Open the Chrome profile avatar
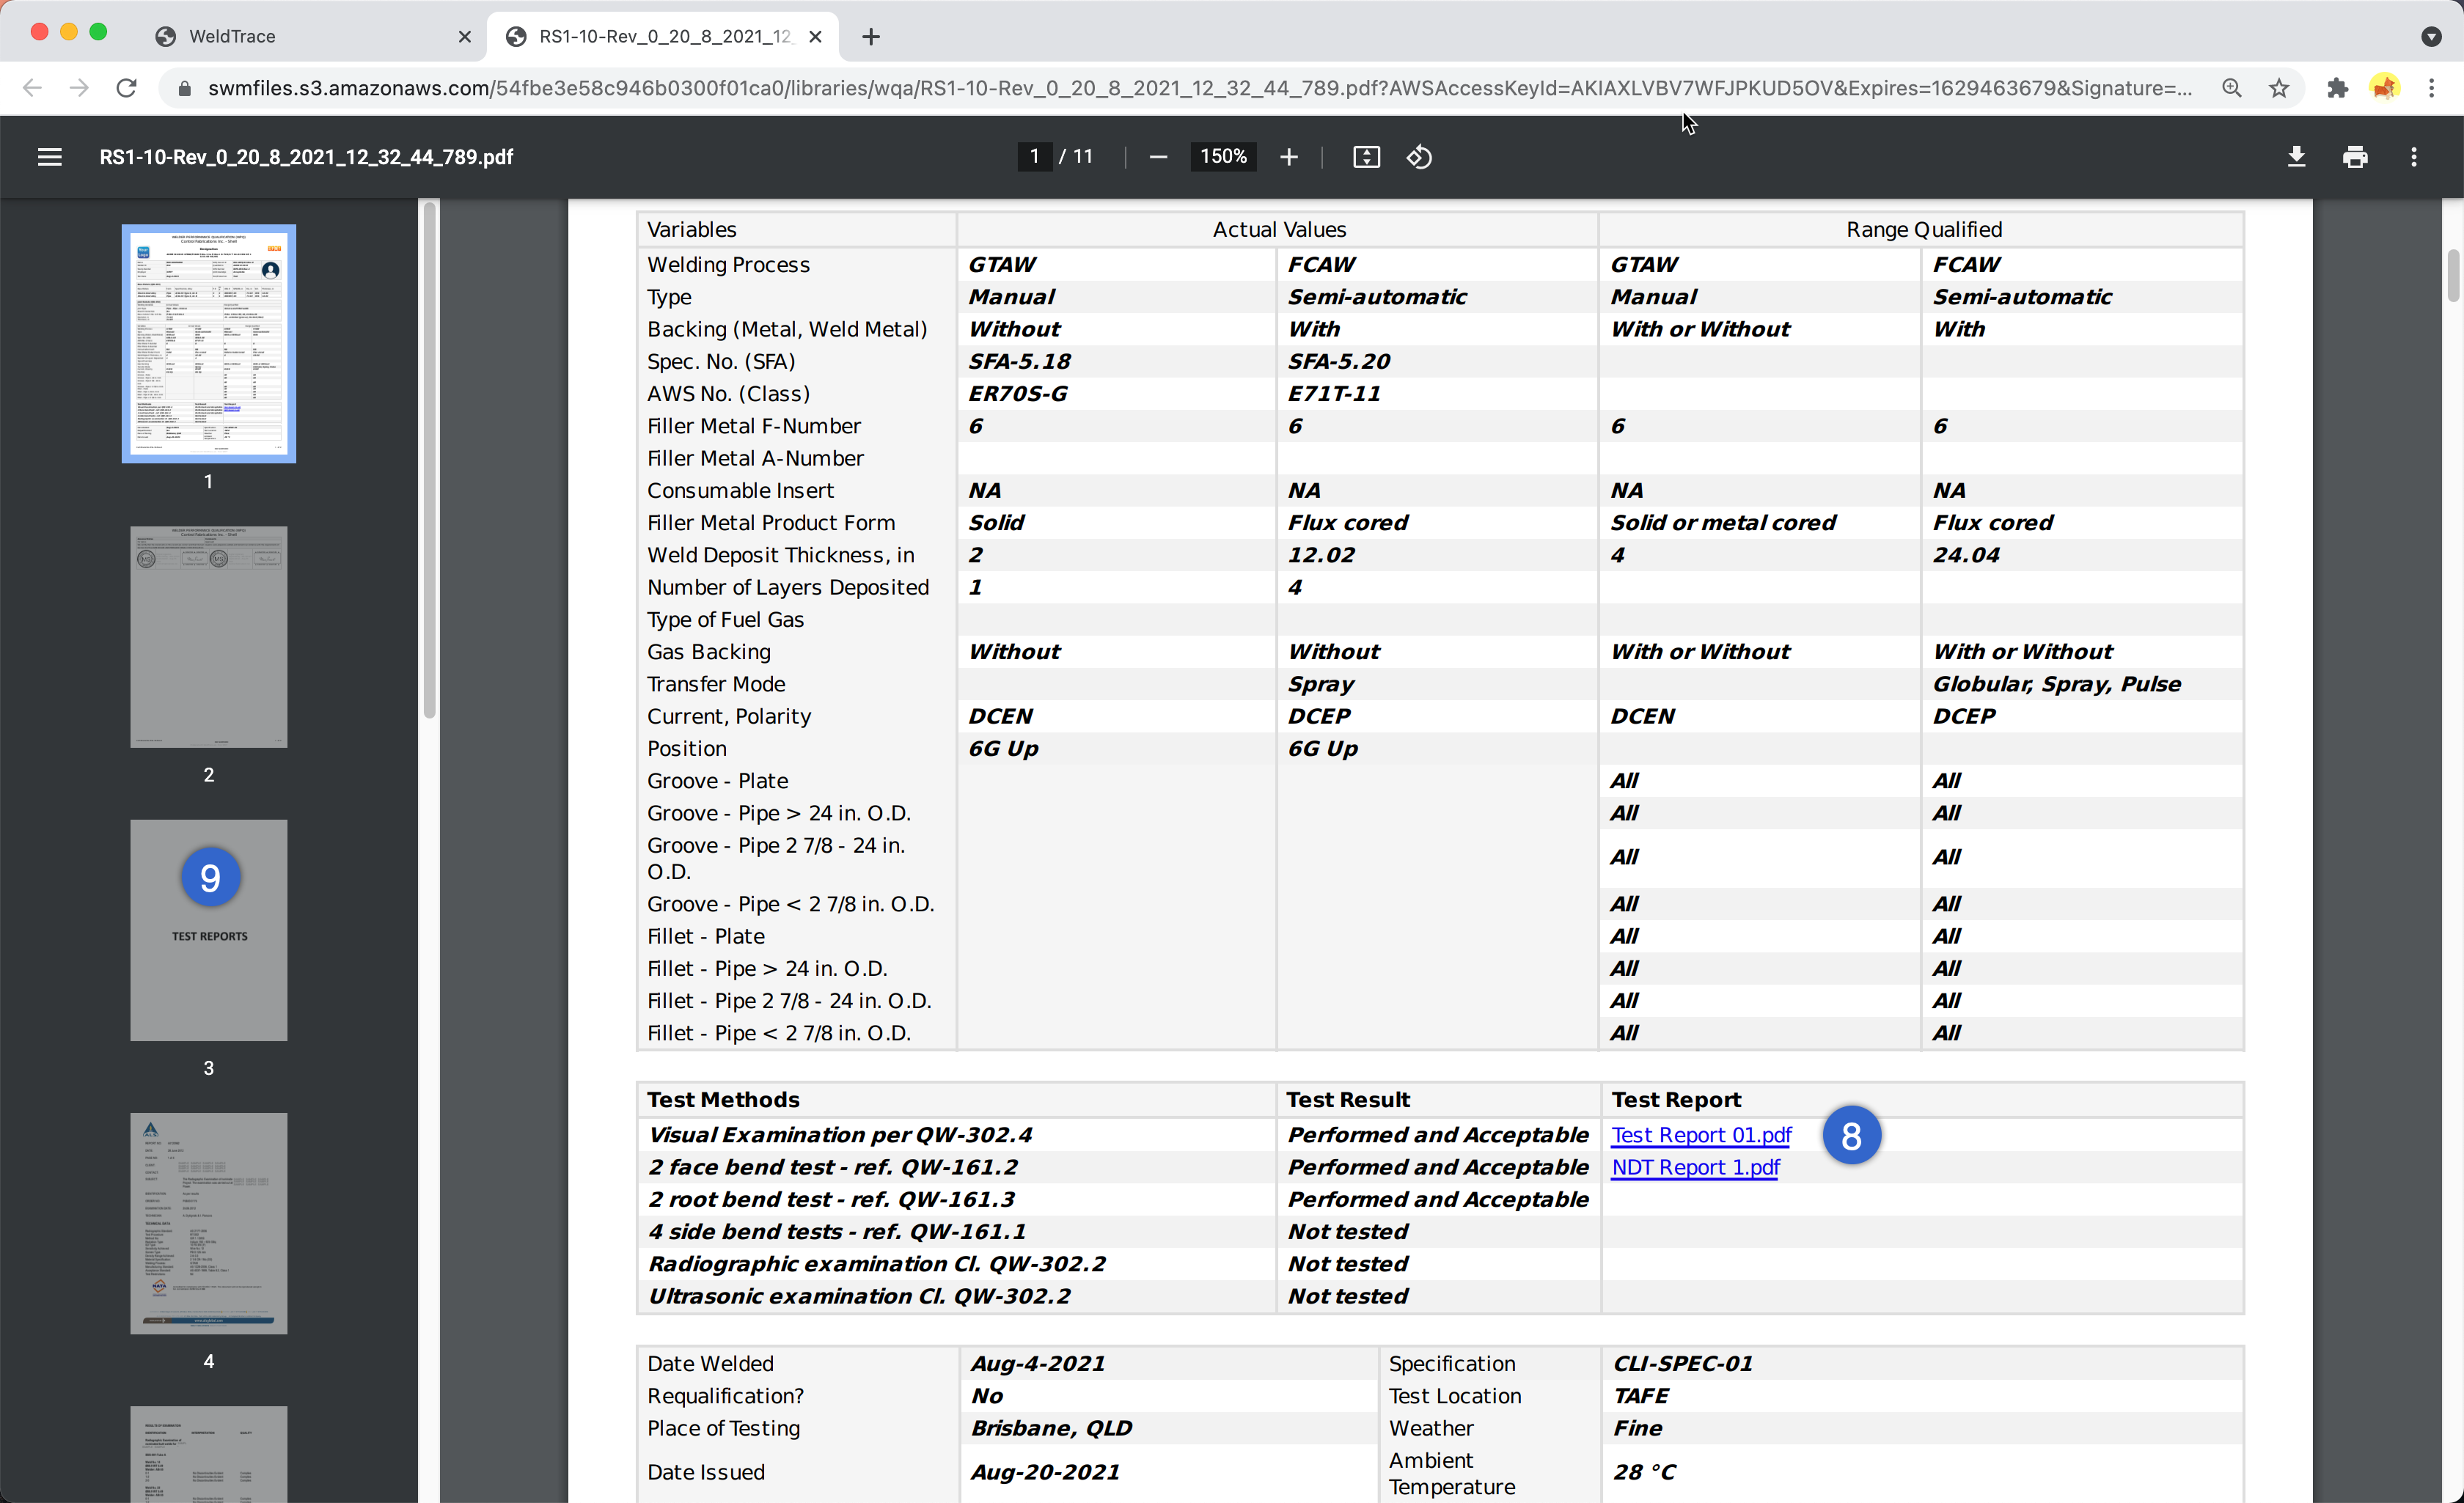Image resolution: width=2464 pixels, height=1503 pixels. coord(2385,88)
